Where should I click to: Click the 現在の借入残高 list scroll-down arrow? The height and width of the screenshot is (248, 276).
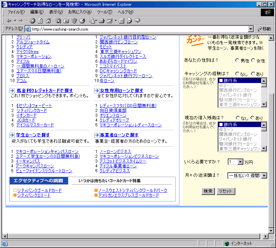(264, 149)
